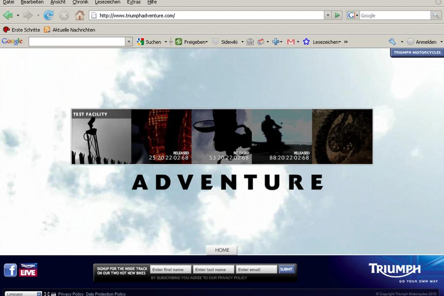Open the handlebar mirror video thumbnail
This screenshot has height=296, width=444.
click(x=222, y=137)
